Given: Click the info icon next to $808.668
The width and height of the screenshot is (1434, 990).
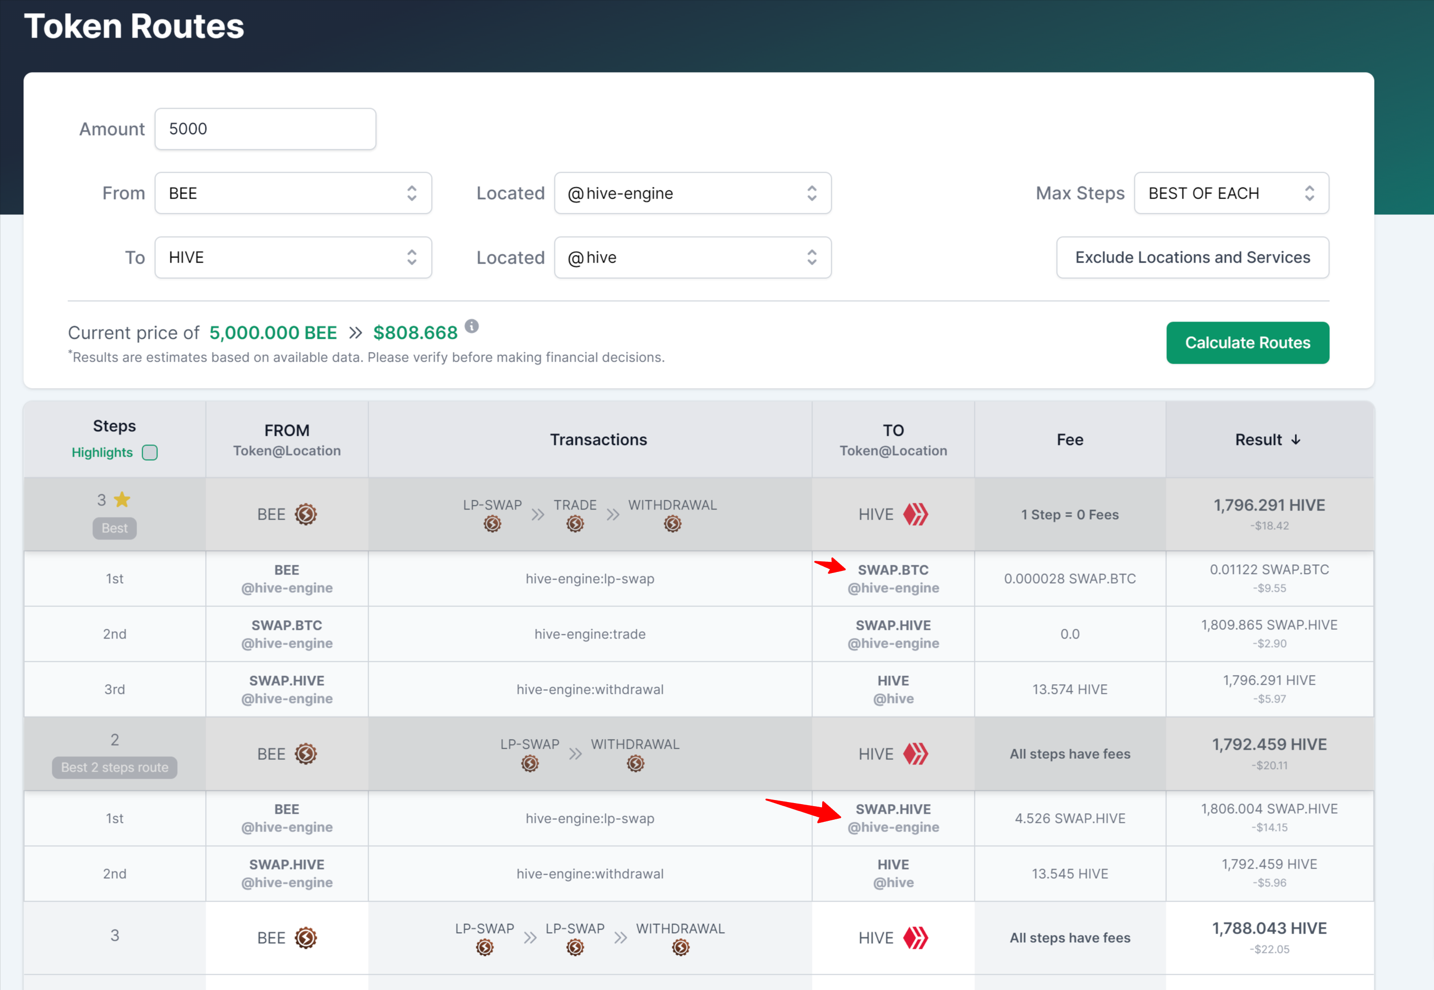Looking at the screenshot, I should [x=472, y=326].
